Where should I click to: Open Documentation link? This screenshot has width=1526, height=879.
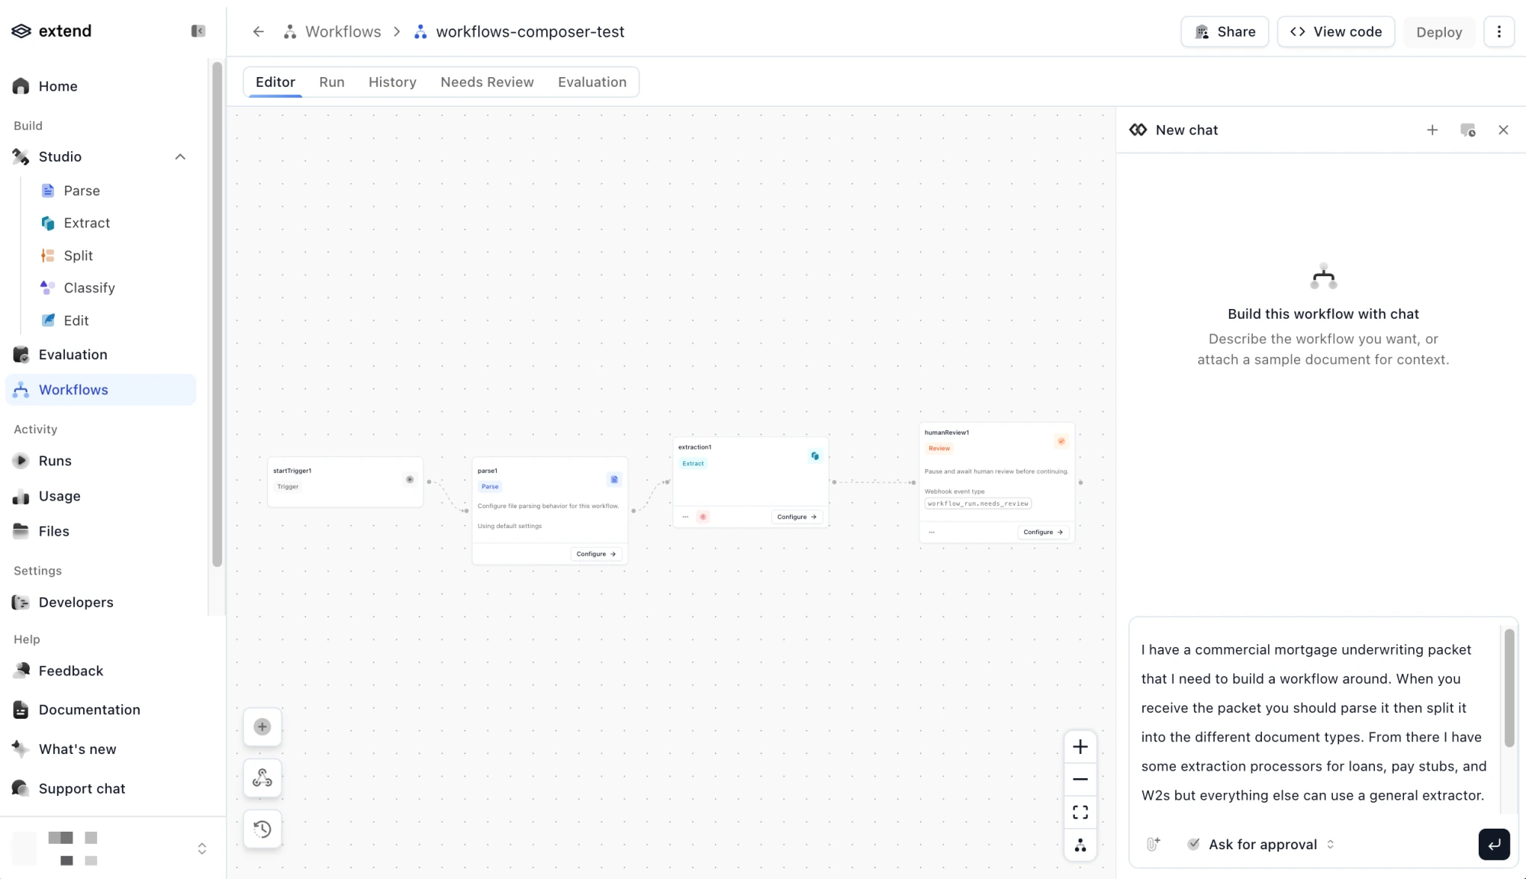click(x=89, y=710)
